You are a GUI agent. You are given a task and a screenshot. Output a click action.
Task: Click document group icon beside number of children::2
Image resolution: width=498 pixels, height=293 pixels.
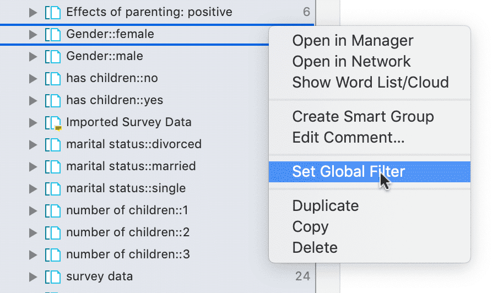point(53,232)
